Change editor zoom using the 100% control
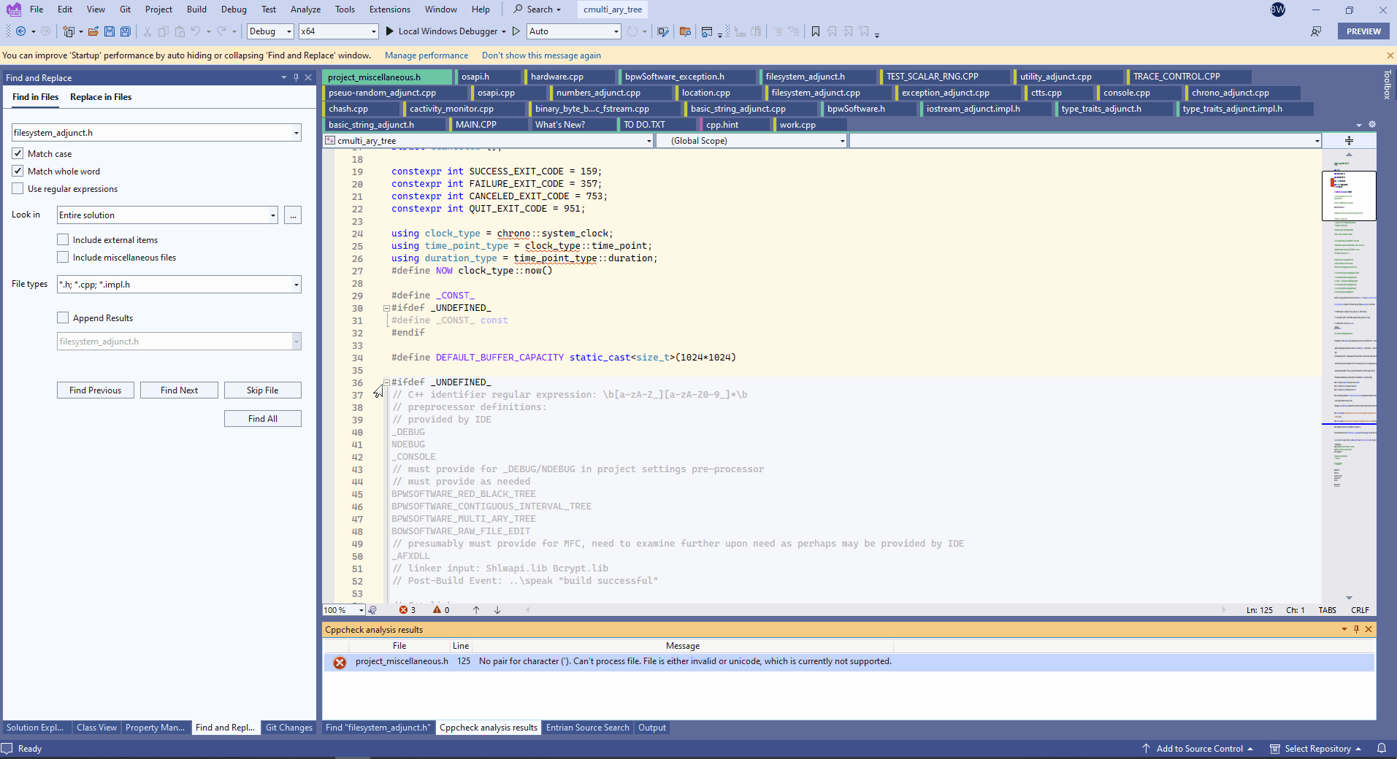This screenshot has width=1397, height=759. tap(342, 610)
